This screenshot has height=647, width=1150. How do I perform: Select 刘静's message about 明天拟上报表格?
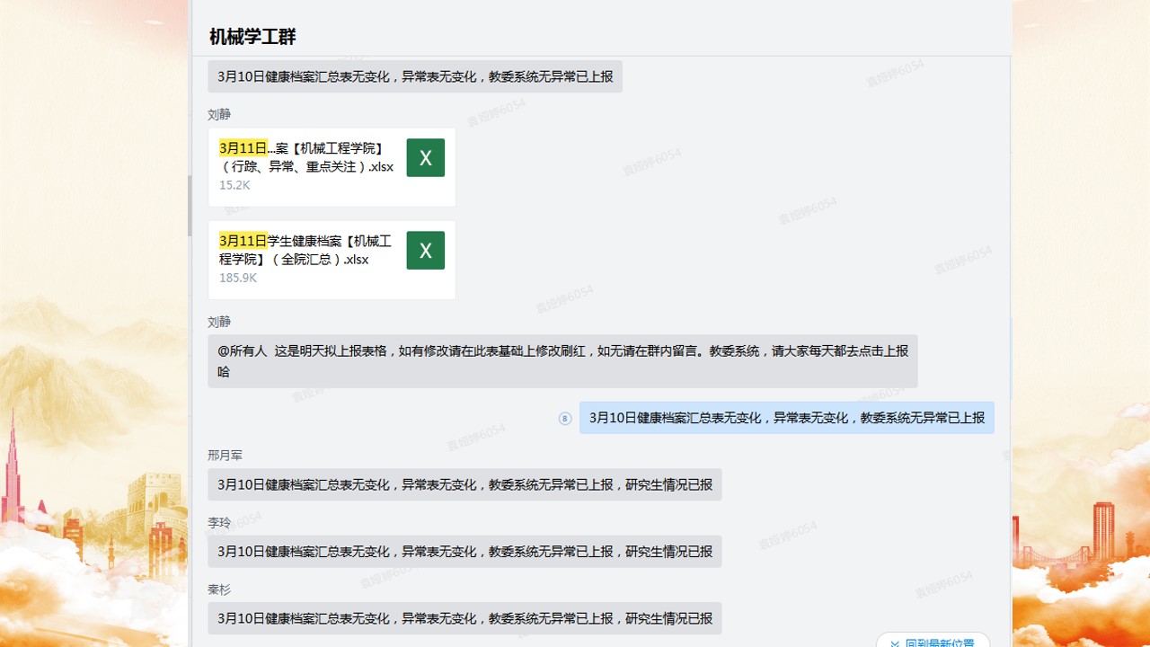click(x=562, y=361)
